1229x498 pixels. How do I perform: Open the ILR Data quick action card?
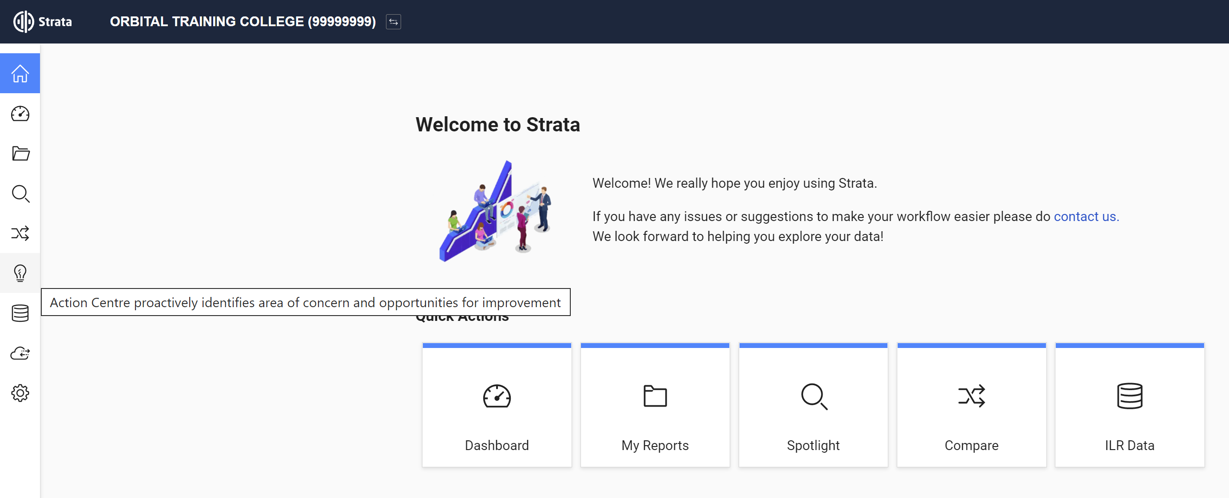(x=1130, y=405)
